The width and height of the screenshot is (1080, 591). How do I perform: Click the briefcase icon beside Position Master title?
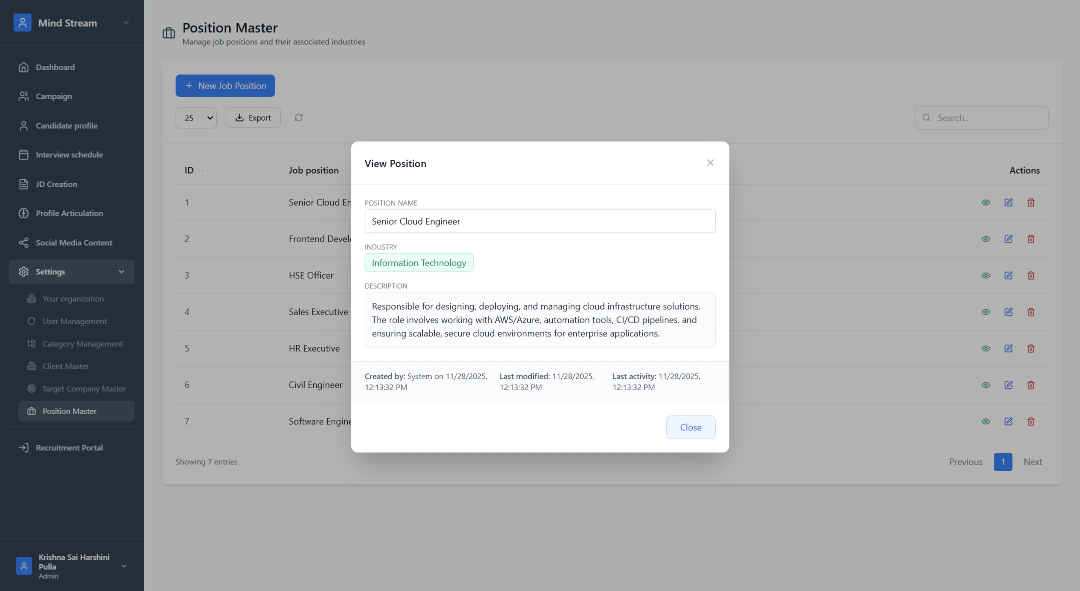tap(169, 33)
